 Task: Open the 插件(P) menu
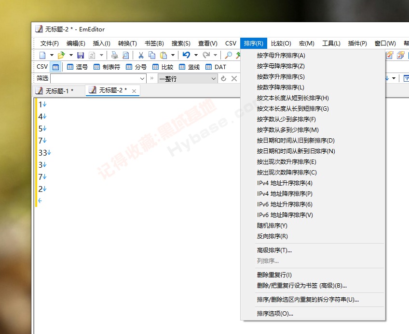[357, 44]
